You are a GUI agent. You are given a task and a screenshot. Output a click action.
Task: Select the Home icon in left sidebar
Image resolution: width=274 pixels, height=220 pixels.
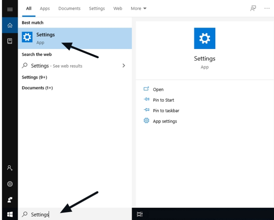coord(10,25)
